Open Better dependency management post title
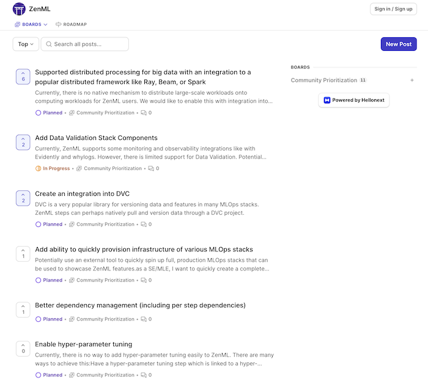428x383 pixels. (x=140, y=305)
